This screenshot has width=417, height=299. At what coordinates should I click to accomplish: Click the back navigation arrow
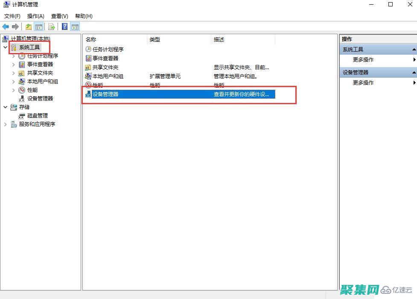(x=6, y=26)
